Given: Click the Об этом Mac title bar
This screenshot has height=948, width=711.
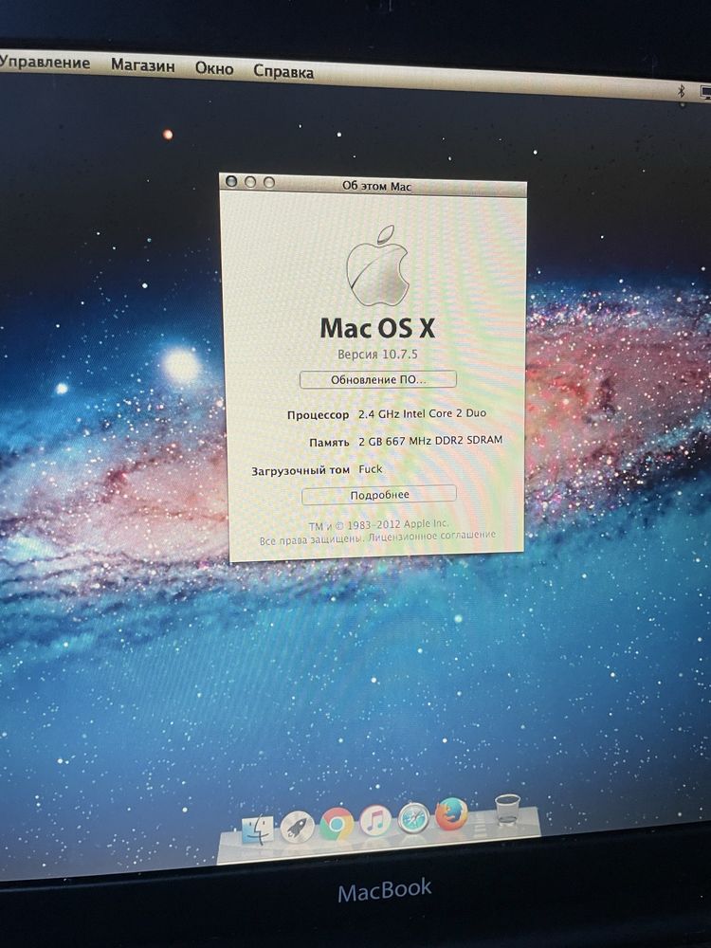Looking at the screenshot, I should 373,185.
